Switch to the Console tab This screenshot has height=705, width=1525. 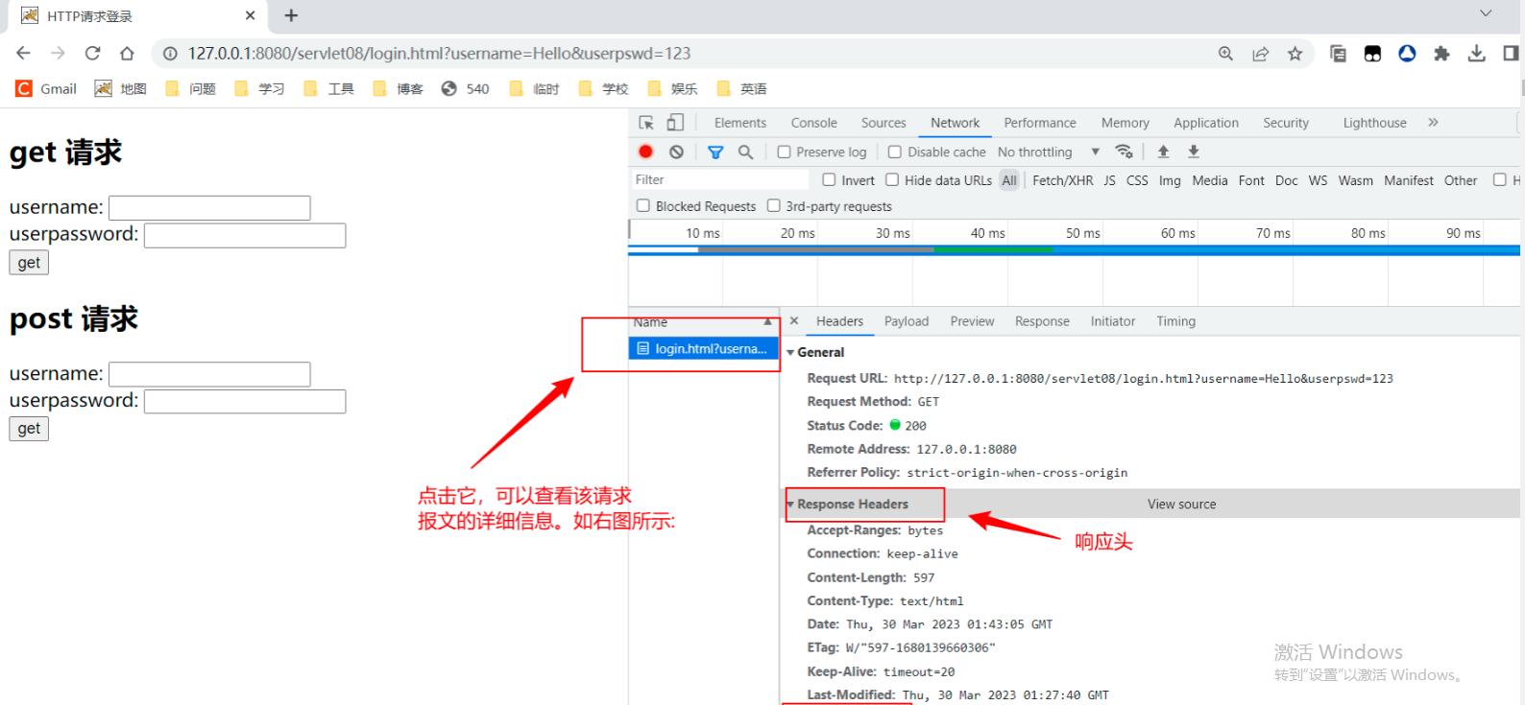(x=814, y=123)
